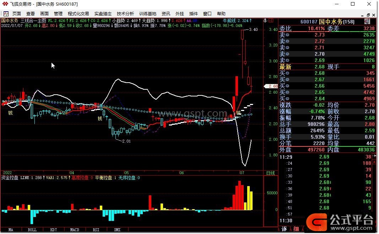Close the inner chart window
Image resolution: width=379 pixels, height=234 pixels.
point(374,15)
